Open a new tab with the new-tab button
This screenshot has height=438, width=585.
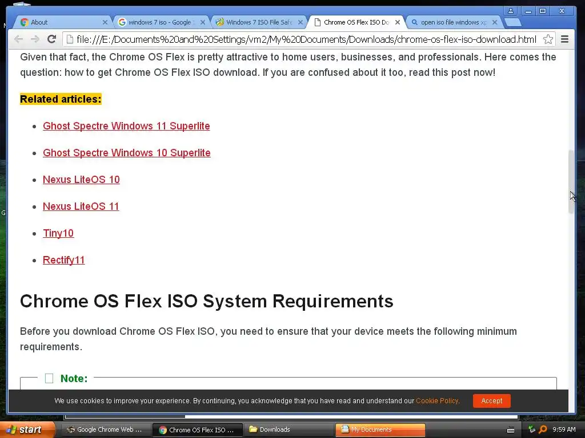click(513, 22)
